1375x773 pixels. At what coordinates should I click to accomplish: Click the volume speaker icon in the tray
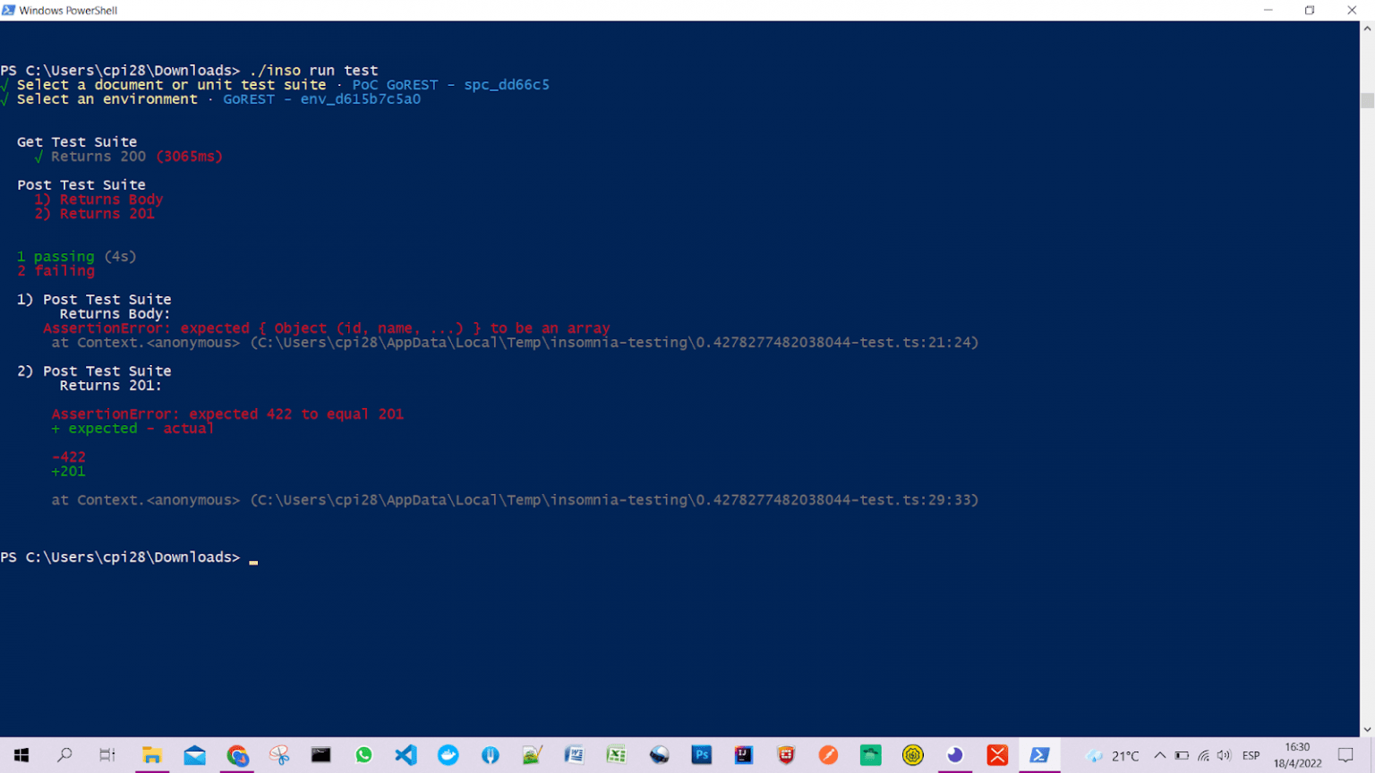coord(1224,756)
